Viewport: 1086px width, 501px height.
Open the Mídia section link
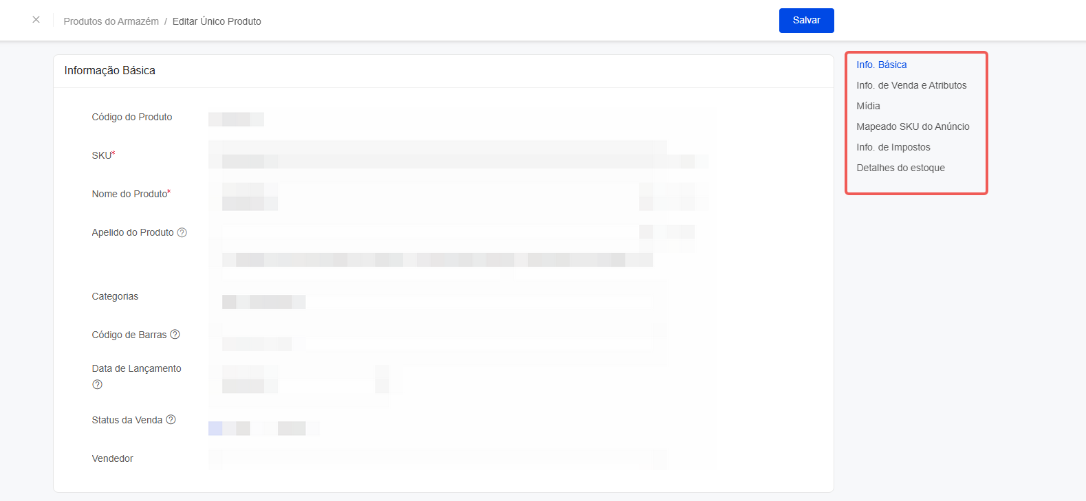point(868,106)
